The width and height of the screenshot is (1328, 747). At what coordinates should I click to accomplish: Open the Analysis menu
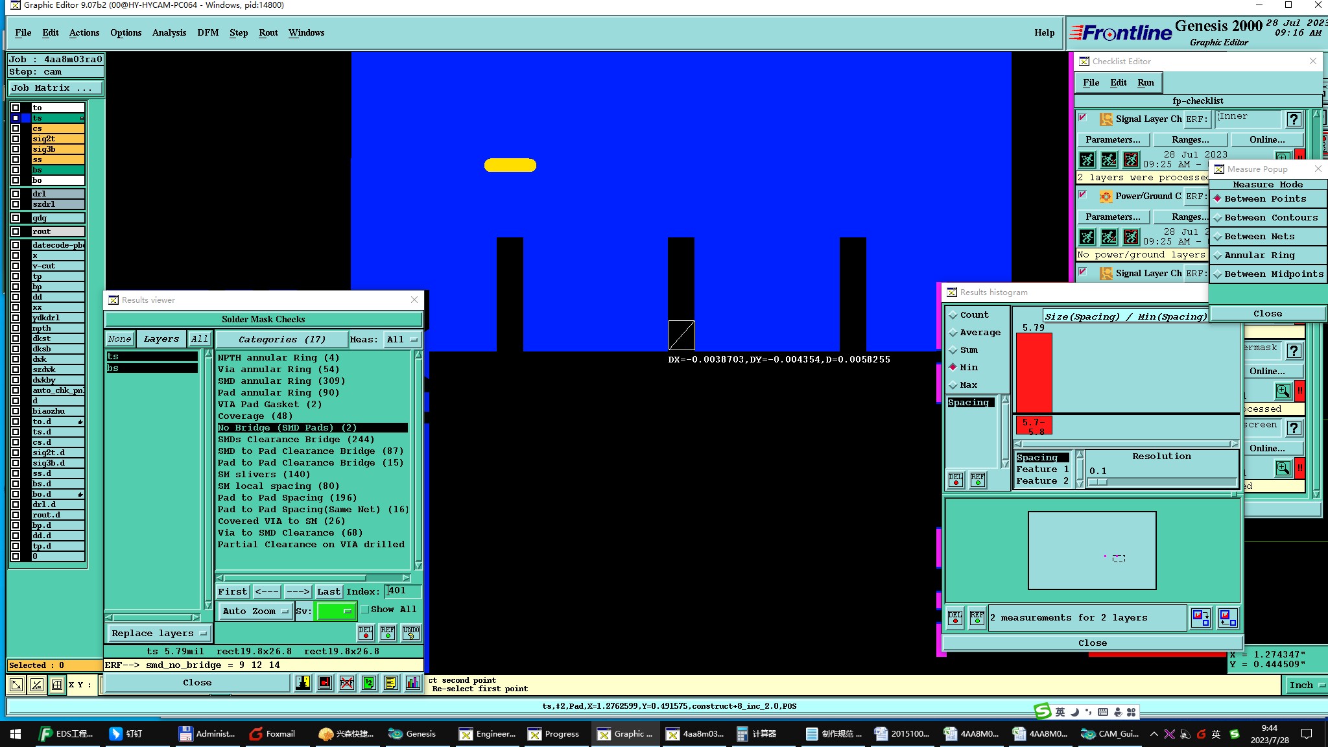pos(169,32)
